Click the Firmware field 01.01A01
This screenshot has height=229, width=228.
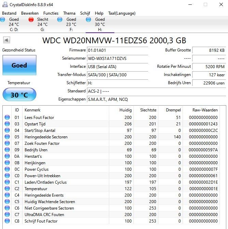pyautogui.click(x=117, y=50)
